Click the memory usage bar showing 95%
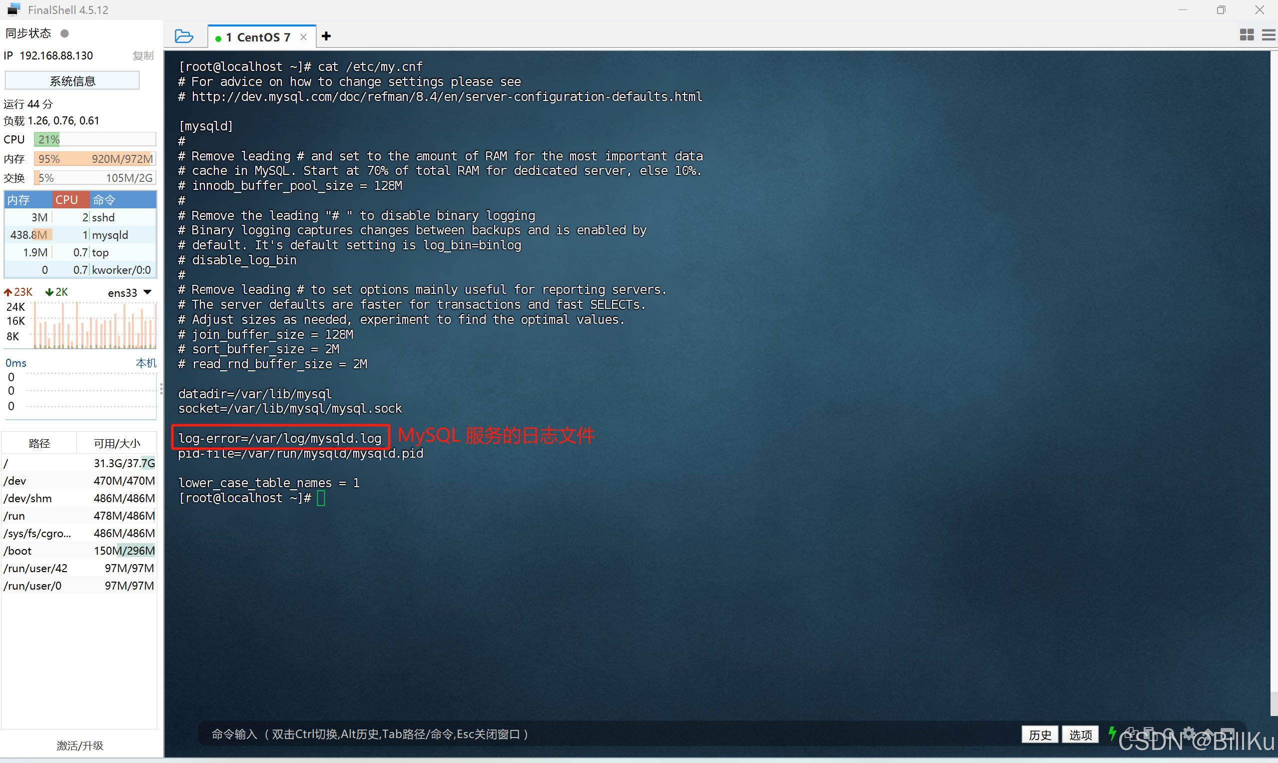Screen dimensions: 1278x763 click(94, 158)
